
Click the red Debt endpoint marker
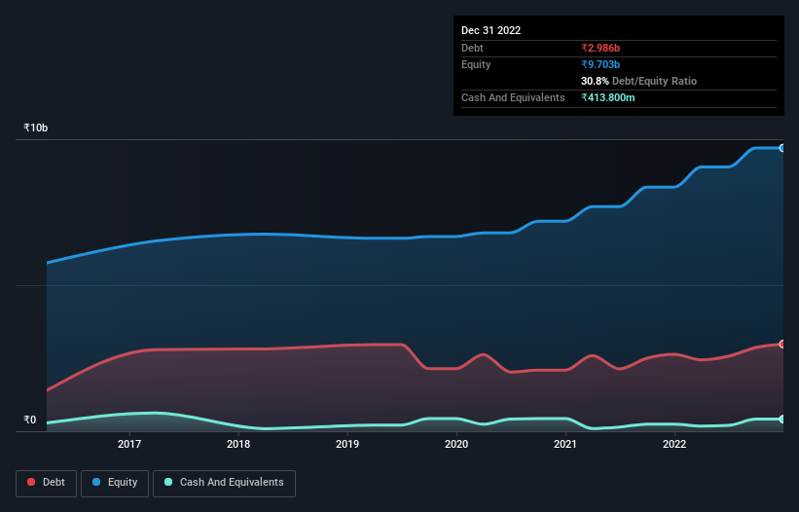782,345
